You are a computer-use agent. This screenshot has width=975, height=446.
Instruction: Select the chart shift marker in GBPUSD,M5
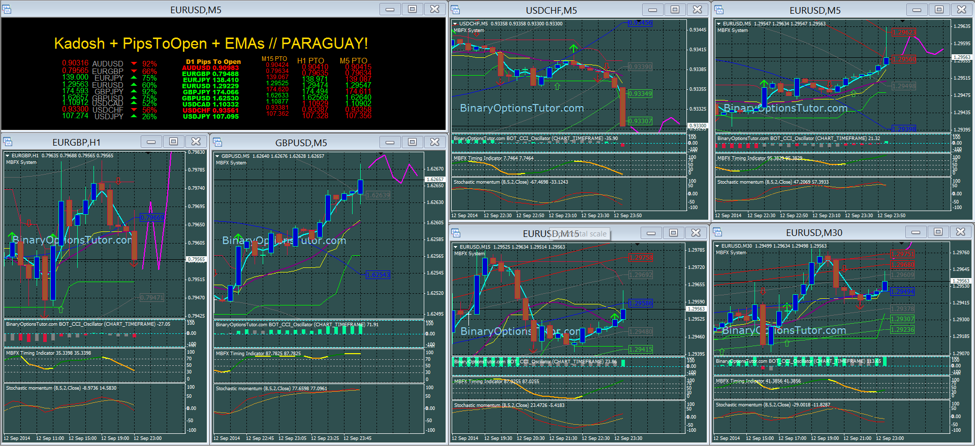(380, 154)
